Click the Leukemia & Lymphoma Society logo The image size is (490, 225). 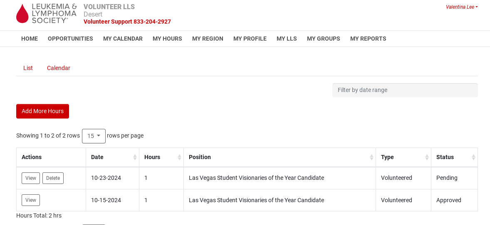pos(46,13)
